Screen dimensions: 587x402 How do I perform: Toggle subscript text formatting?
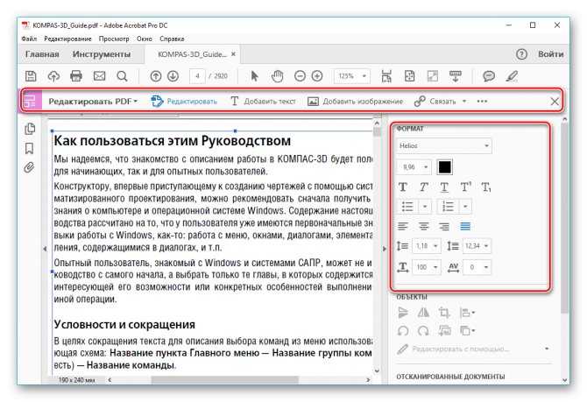[x=486, y=187]
